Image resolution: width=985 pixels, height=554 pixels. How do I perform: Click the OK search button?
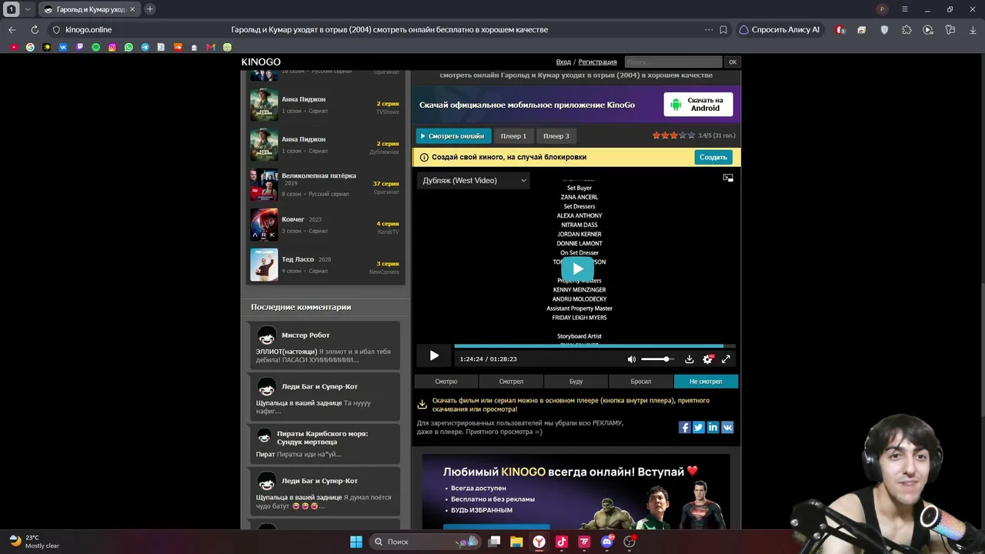[733, 62]
